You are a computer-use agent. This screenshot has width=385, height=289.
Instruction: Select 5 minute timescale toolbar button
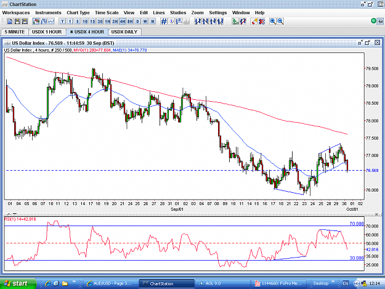pos(78,22)
